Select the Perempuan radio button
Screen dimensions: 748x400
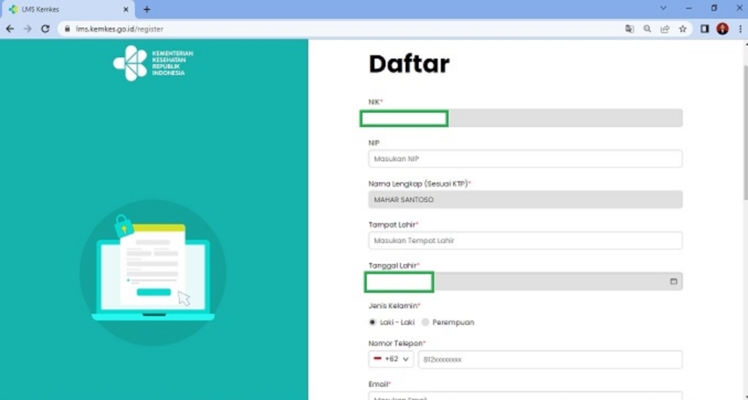coord(425,322)
